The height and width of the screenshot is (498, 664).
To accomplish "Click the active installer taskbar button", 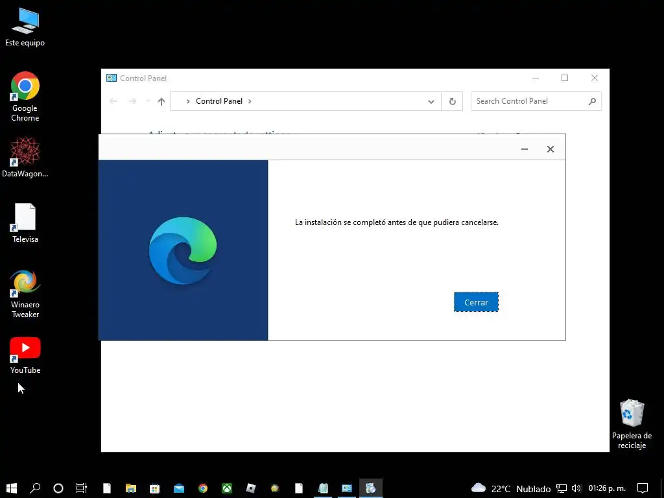I will (370, 488).
